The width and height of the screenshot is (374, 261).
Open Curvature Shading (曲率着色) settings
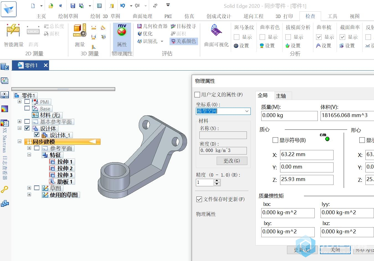point(267,46)
